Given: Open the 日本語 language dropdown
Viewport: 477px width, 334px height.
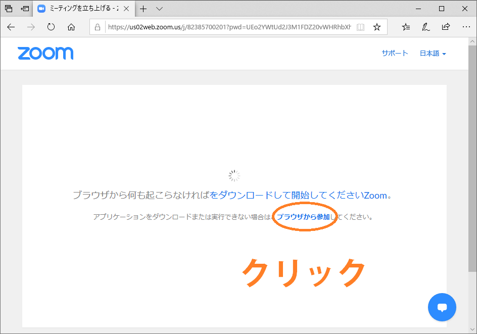Looking at the screenshot, I should (x=433, y=54).
